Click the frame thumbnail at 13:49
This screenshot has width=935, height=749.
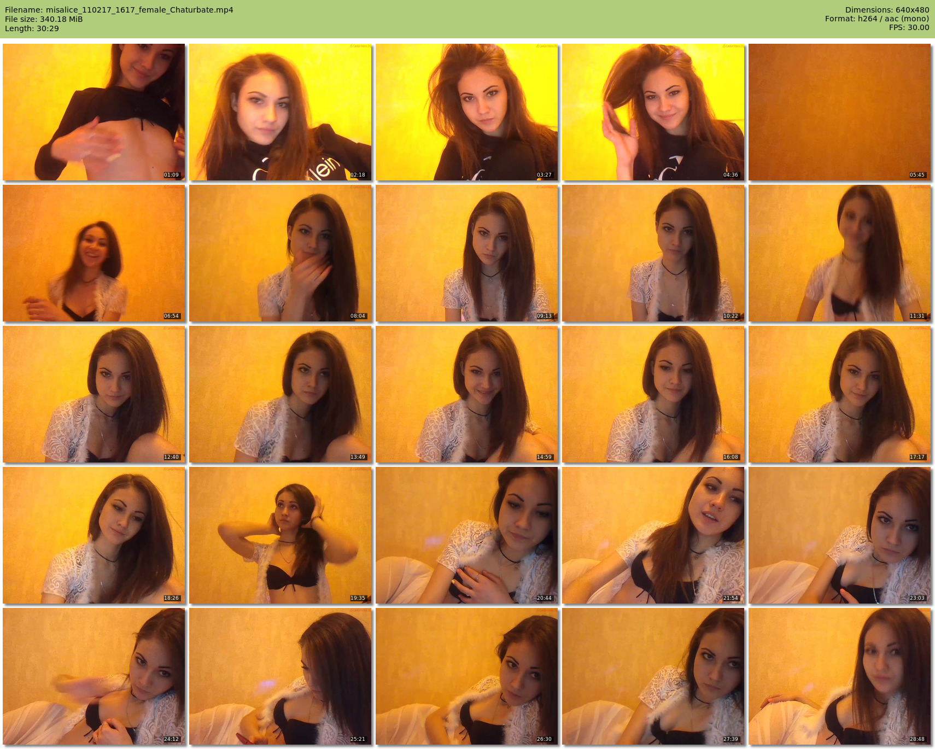pos(280,394)
